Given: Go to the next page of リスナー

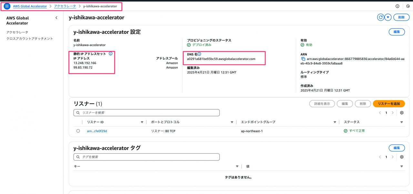Looking at the screenshot, I should tap(392, 113).
